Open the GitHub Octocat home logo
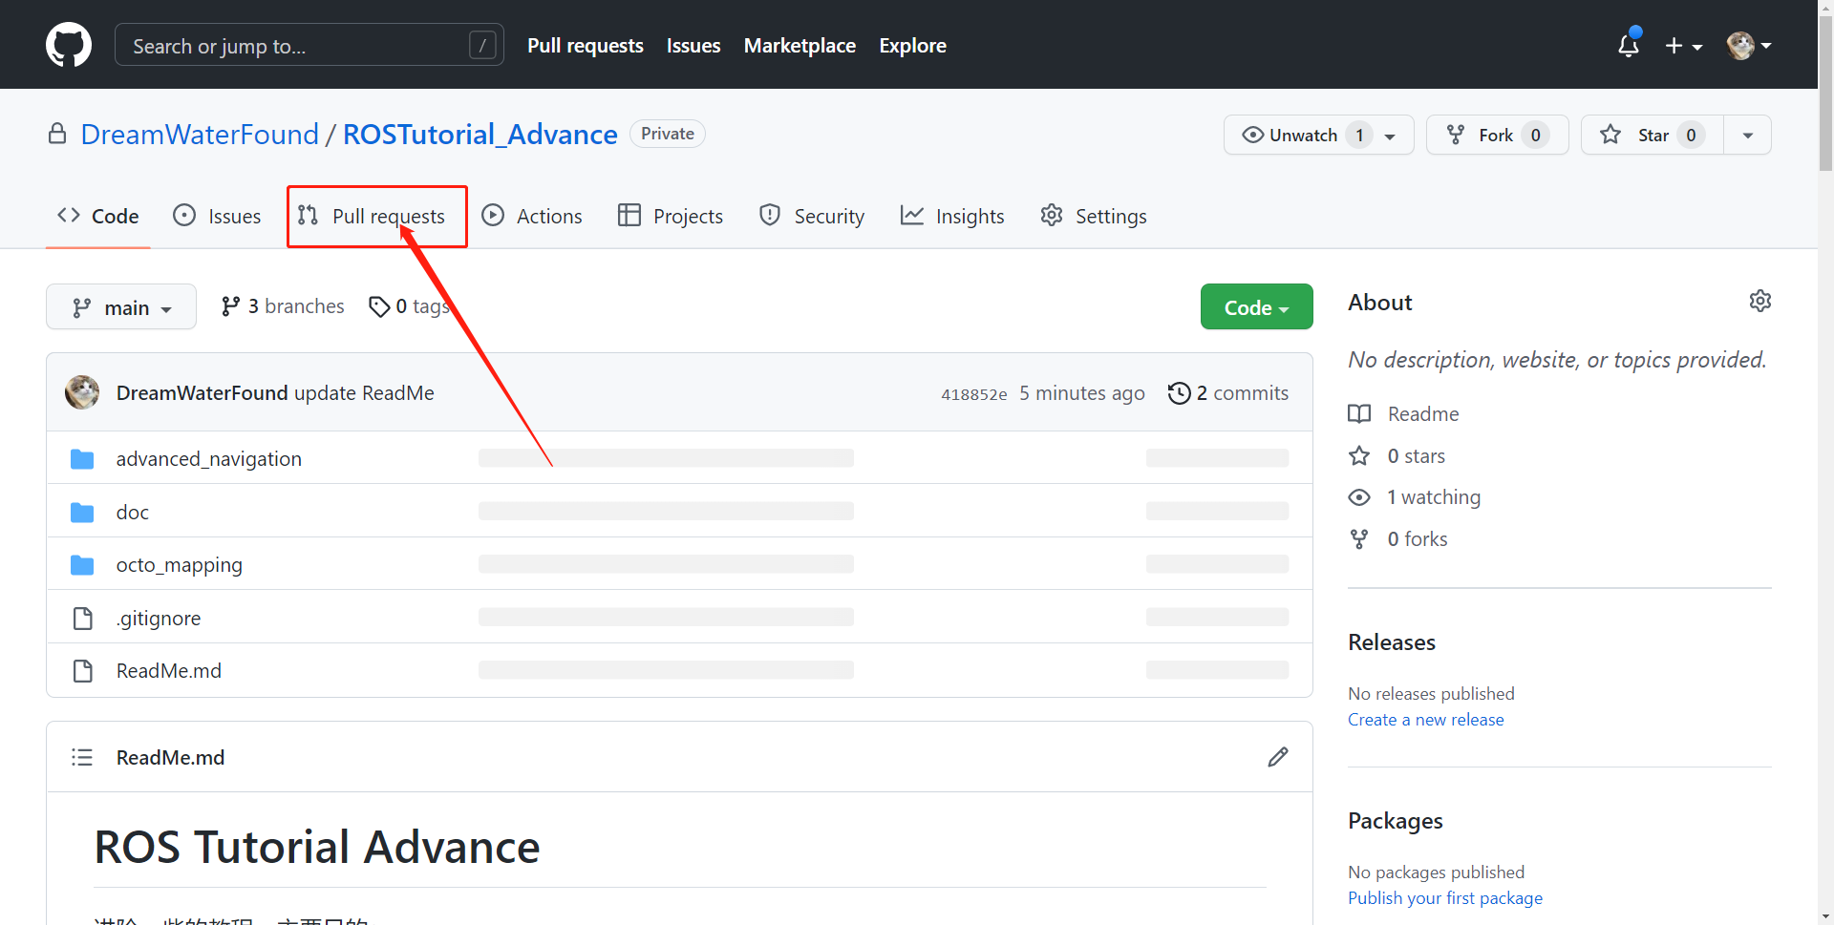Screen dimensions: 1834x925 coord(69,45)
